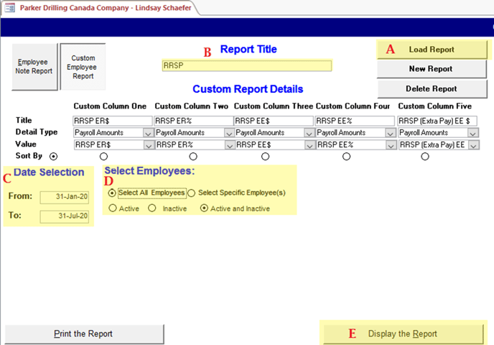Open Column Two Value dropdown
494x345 pixels.
click(229, 145)
